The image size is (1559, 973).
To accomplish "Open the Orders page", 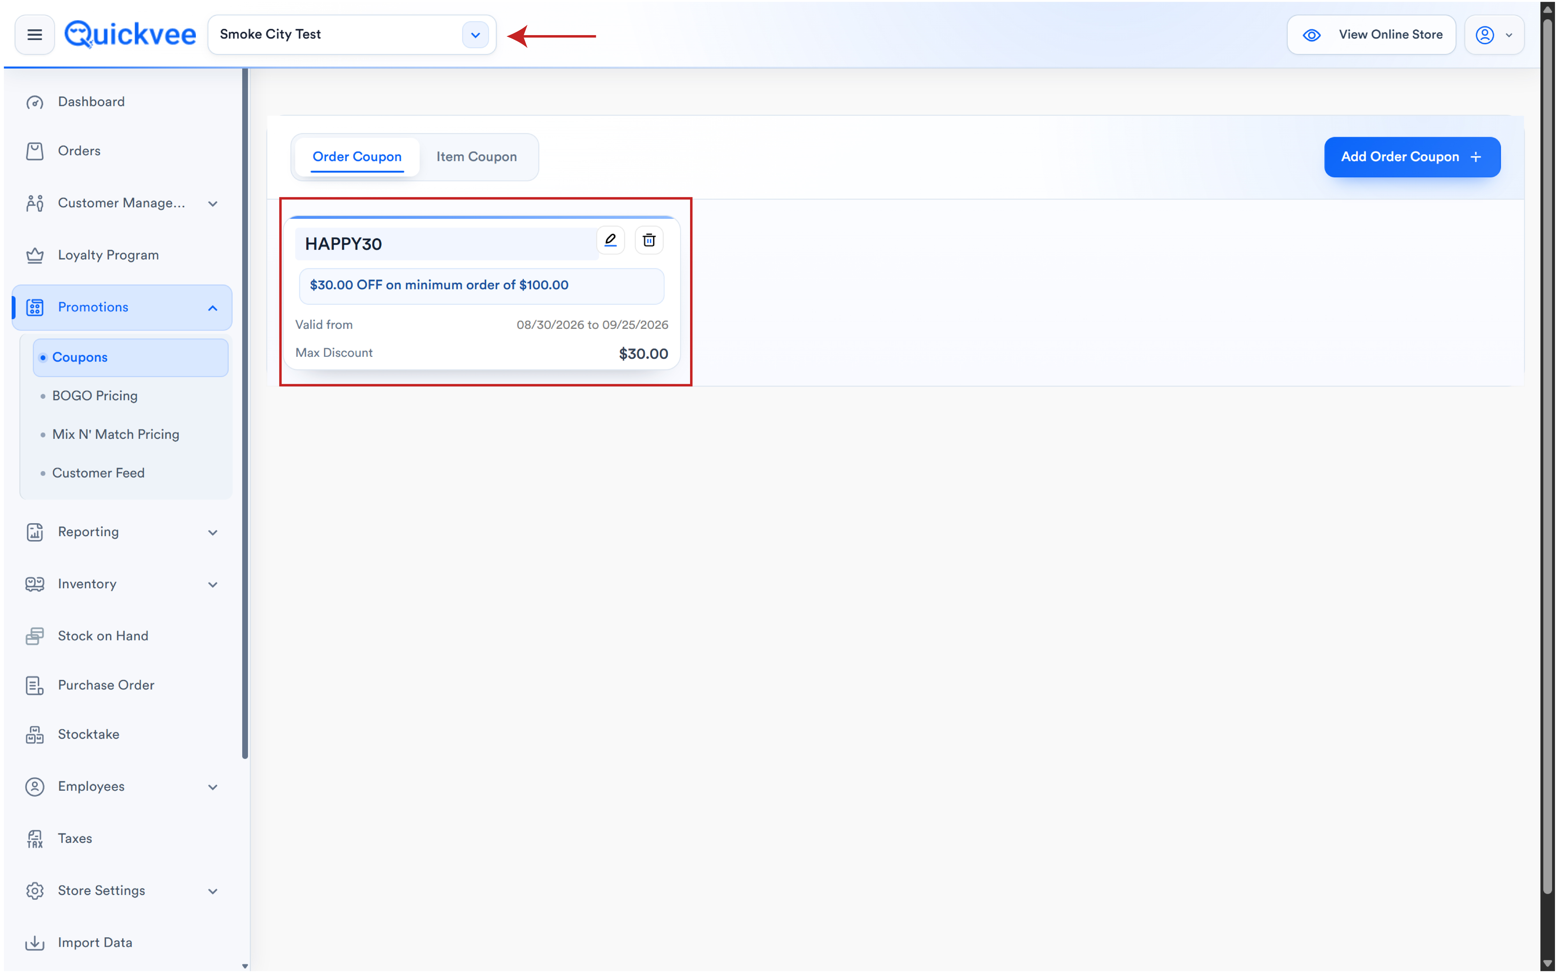I will tap(79, 151).
